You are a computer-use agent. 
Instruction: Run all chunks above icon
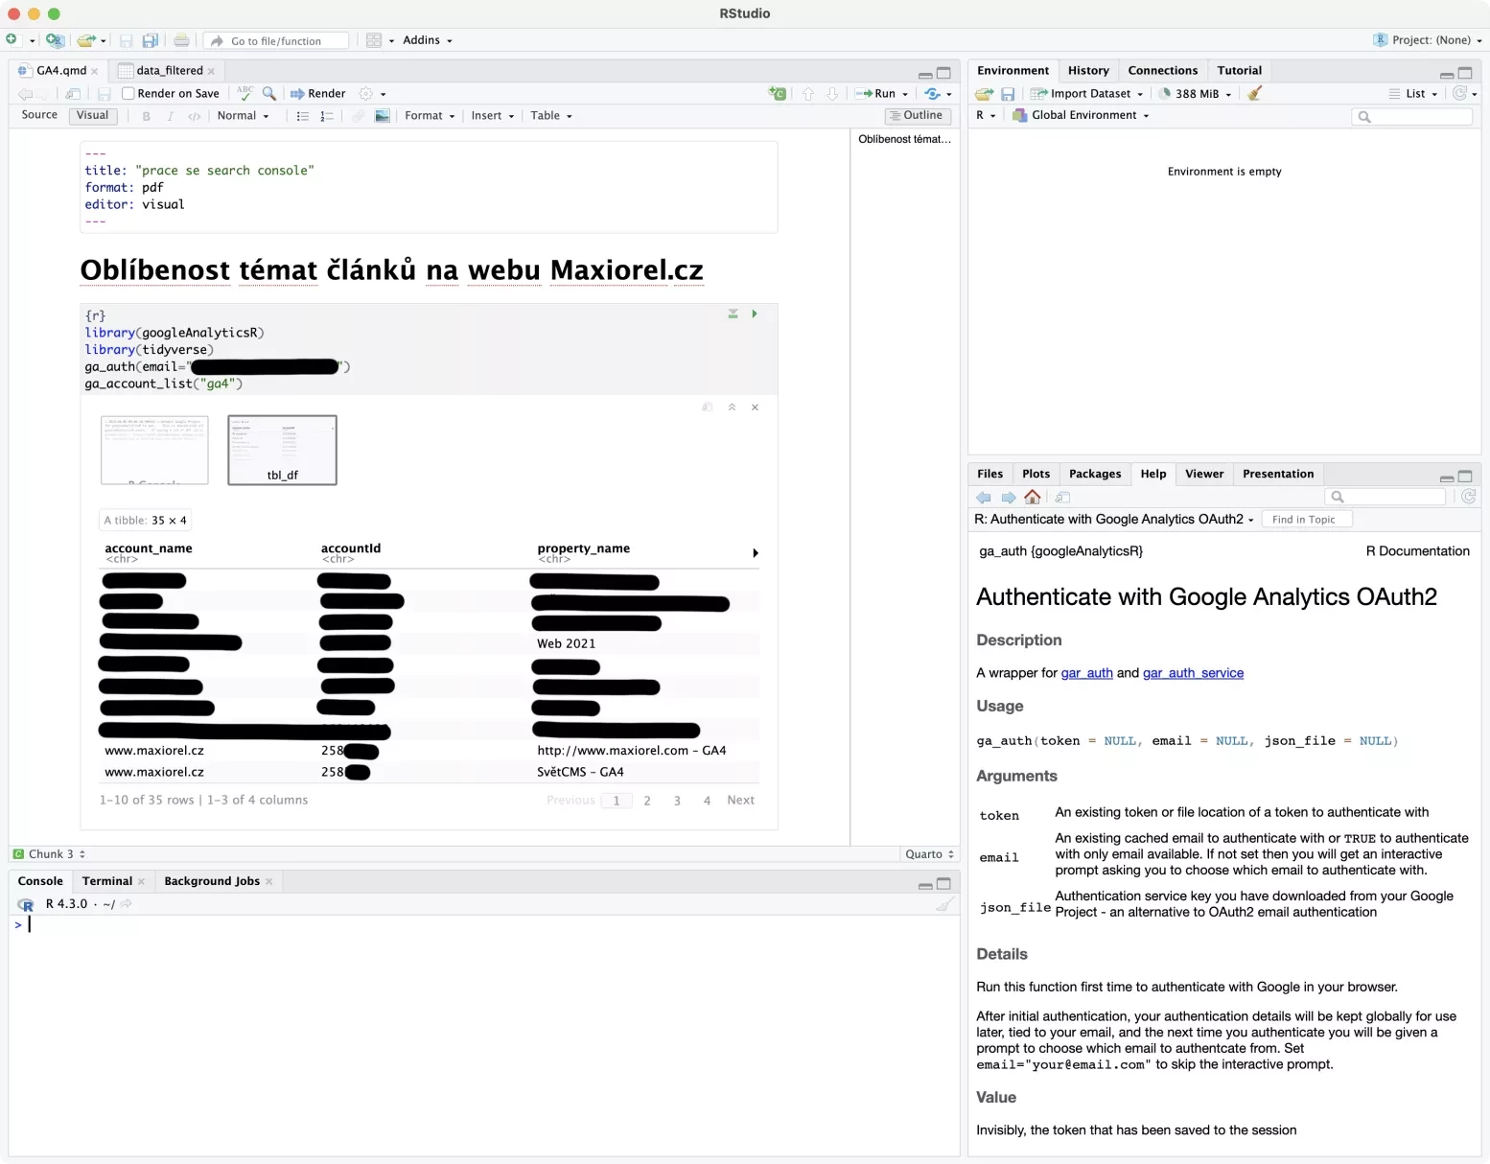point(733,314)
